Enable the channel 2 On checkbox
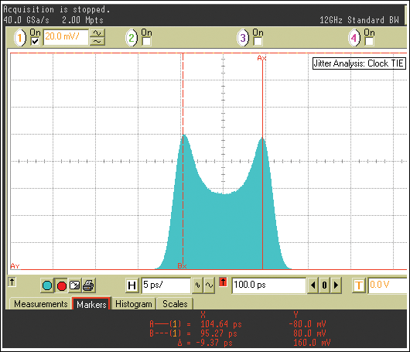This screenshot has height=352, width=410. point(146,41)
